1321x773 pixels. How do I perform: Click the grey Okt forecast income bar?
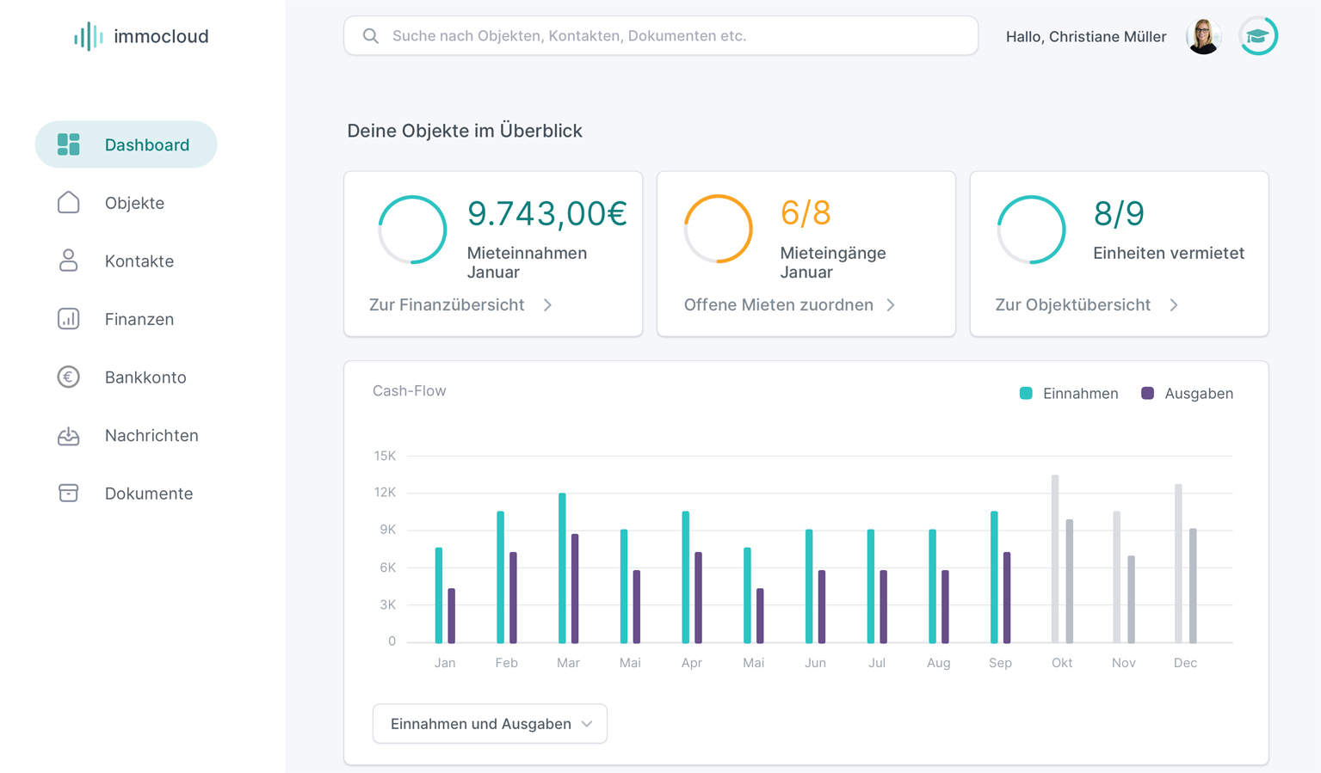coord(1055,559)
